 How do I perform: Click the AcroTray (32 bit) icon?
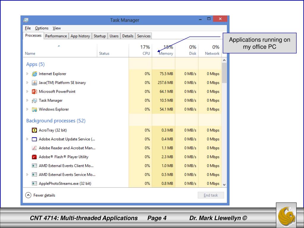pyautogui.click(x=34, y=130)
